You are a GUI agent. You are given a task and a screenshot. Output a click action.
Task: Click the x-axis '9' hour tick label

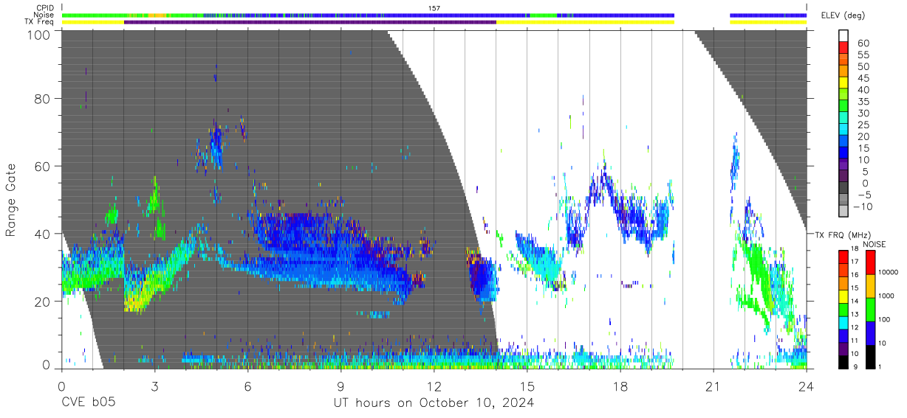[340, 386]
